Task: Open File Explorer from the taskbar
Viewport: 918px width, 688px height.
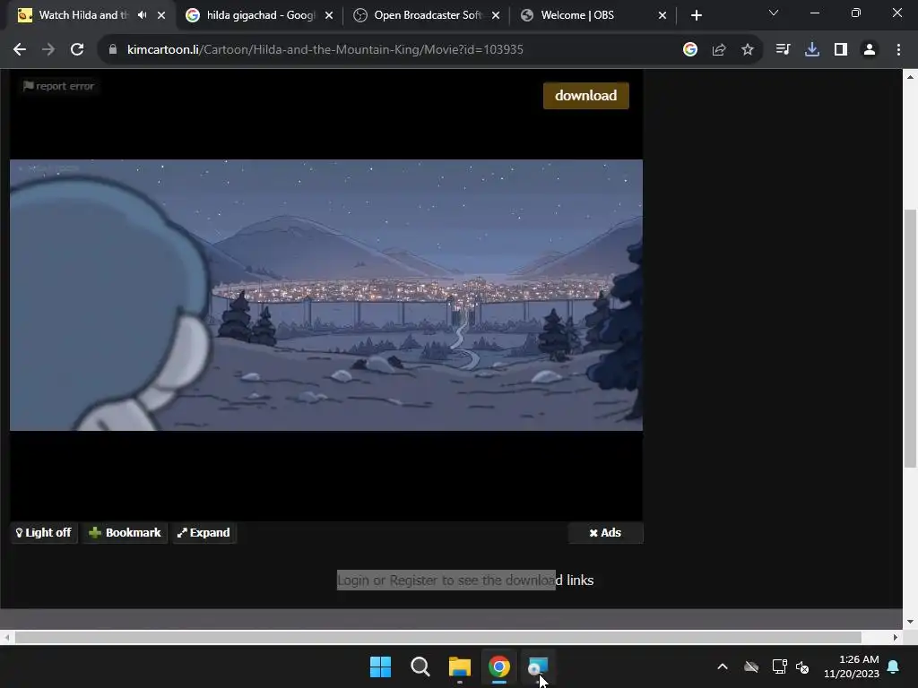Action: click(460, 666)
